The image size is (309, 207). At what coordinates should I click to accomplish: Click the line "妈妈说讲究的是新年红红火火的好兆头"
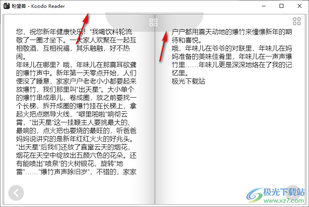[x=75, y=139]
